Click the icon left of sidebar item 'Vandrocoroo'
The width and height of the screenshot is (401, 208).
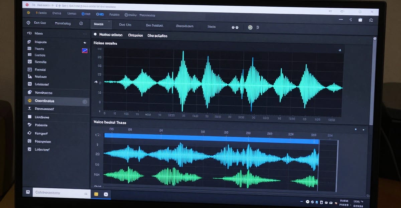[29, 92]
